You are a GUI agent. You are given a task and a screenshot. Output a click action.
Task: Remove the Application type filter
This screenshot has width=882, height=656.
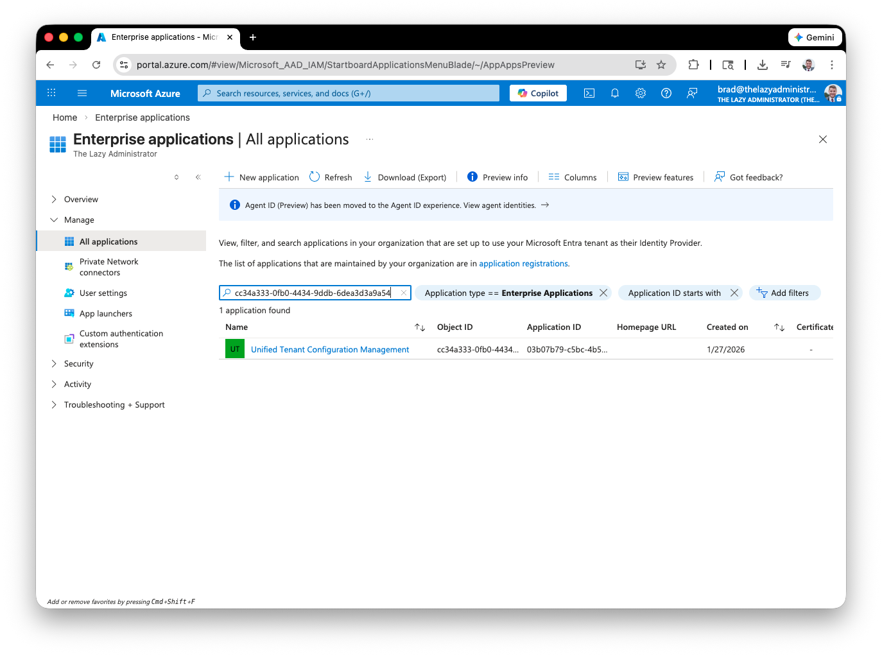tap(603, 293)
